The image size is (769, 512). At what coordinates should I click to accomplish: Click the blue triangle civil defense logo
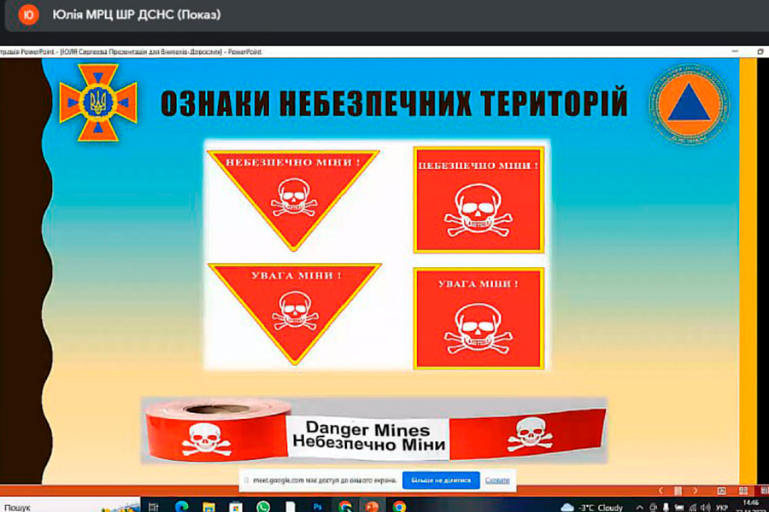689,103
